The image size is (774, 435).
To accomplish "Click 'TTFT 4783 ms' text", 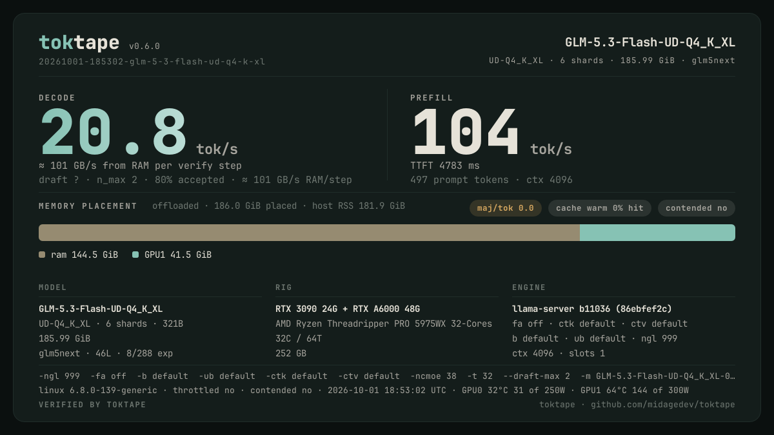I will pyautogui.click(x=445, y=166).
